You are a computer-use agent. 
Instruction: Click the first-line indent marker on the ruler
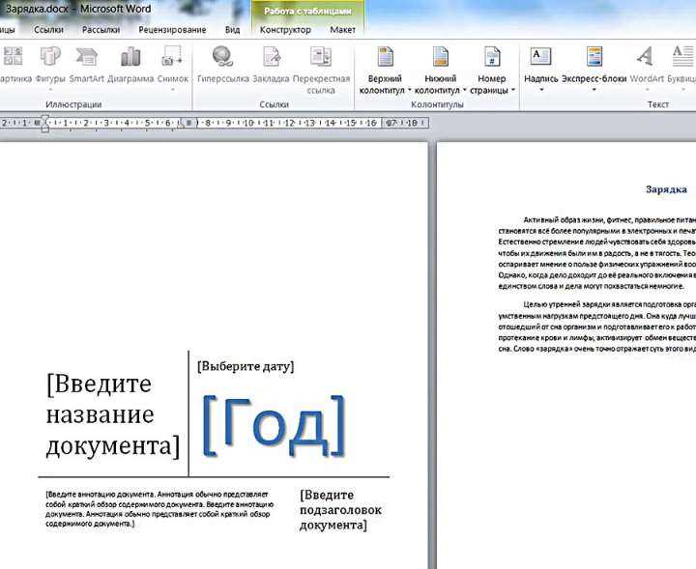pos(44,119)
